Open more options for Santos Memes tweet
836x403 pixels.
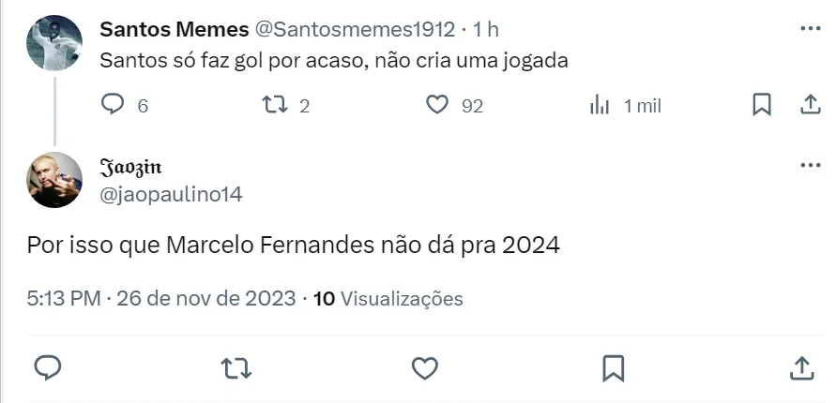pyautogui.click(x=810, y=29)
